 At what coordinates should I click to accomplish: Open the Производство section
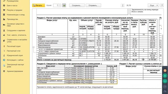coord(12,19)
